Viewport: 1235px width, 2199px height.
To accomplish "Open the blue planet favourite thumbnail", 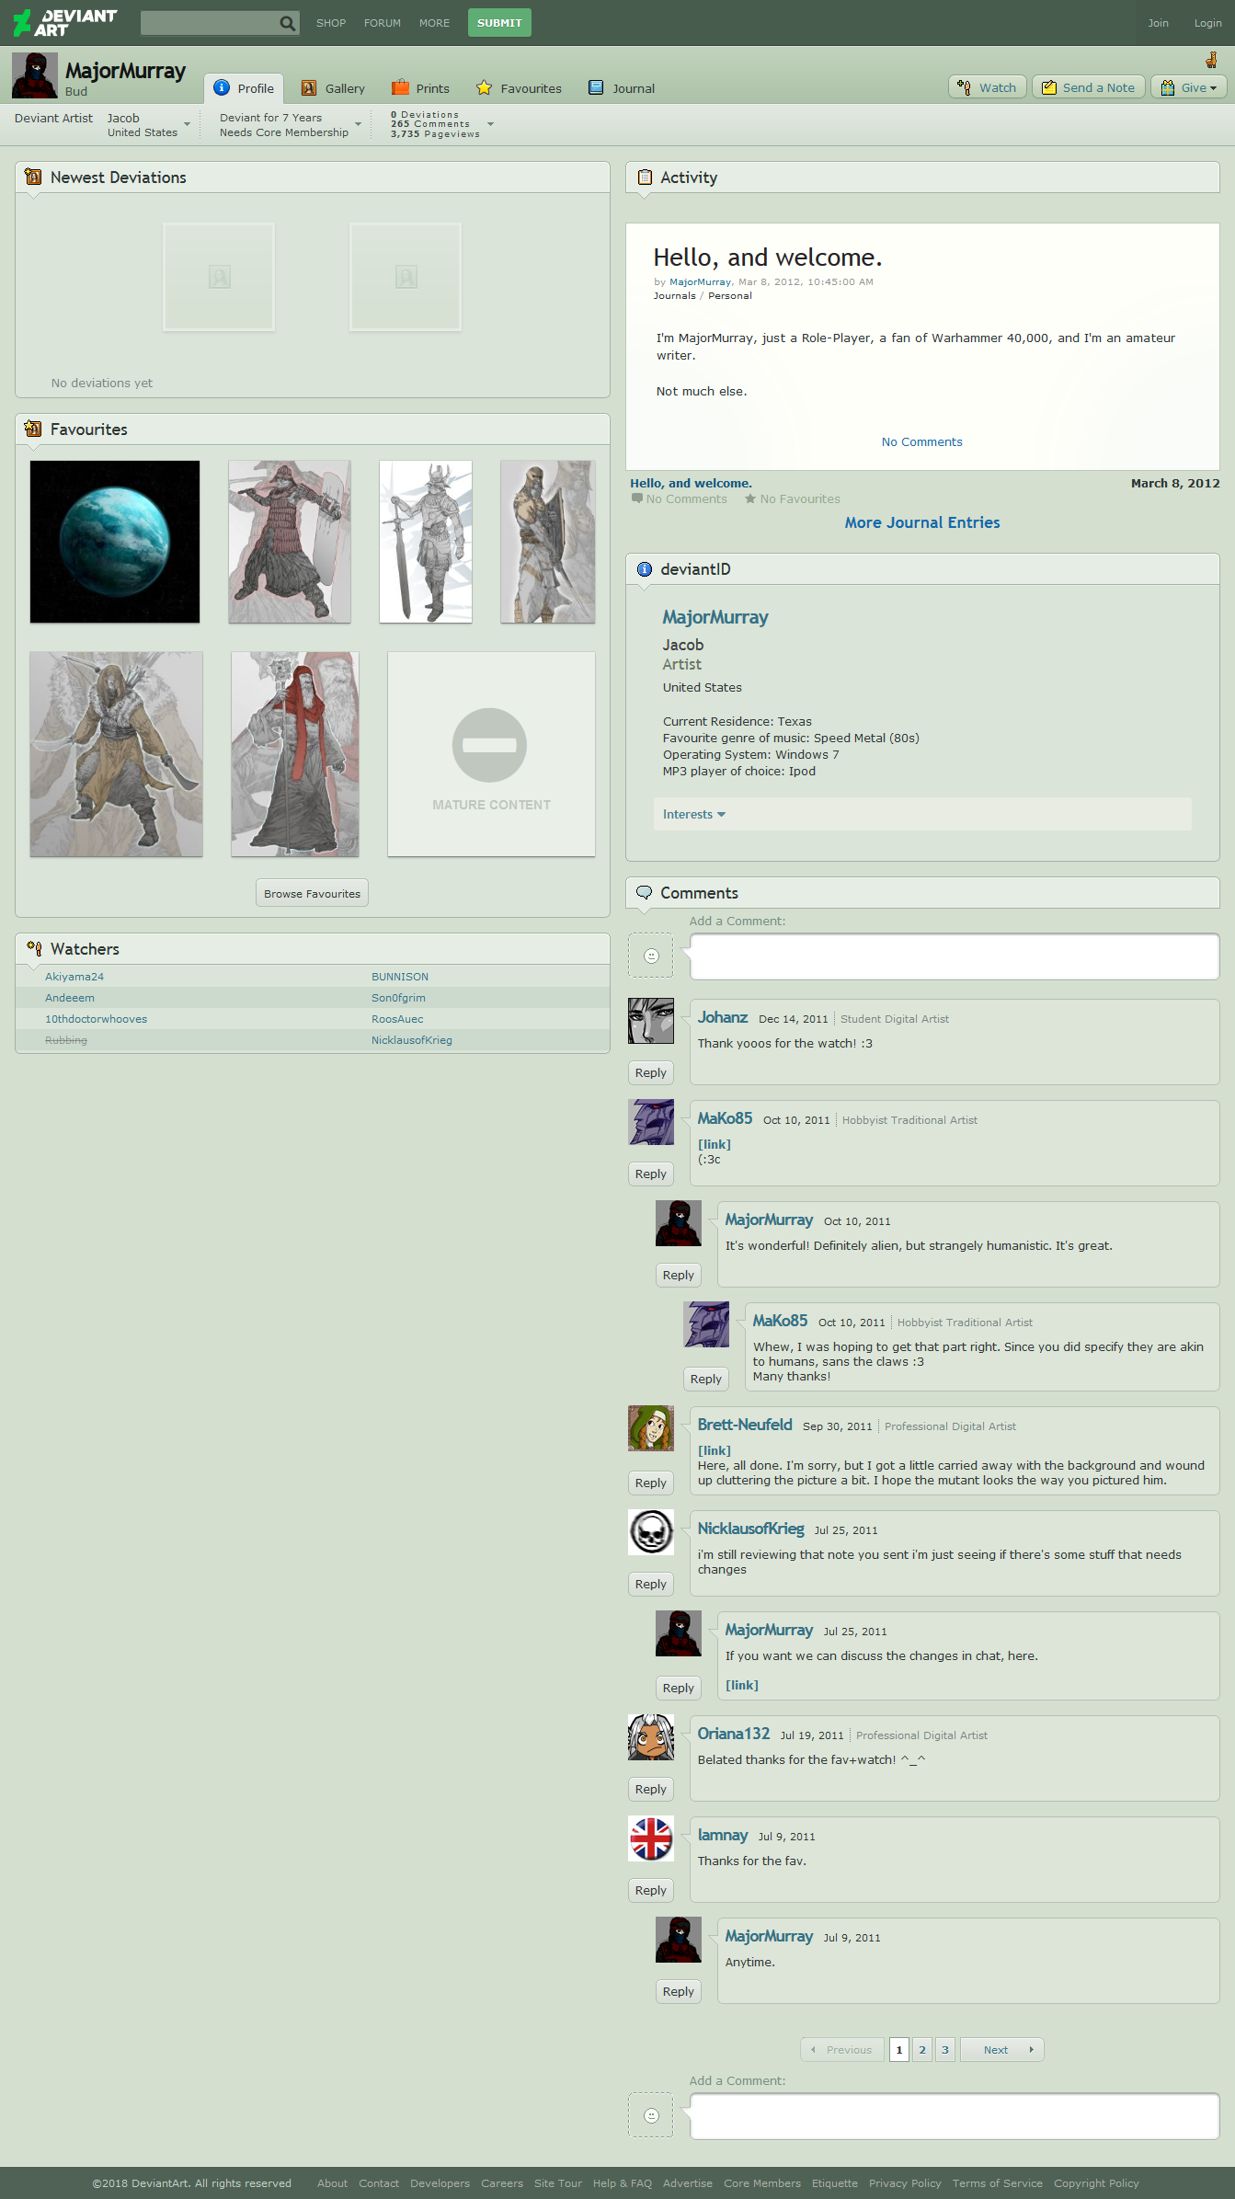I will click(x=115, y=542).
